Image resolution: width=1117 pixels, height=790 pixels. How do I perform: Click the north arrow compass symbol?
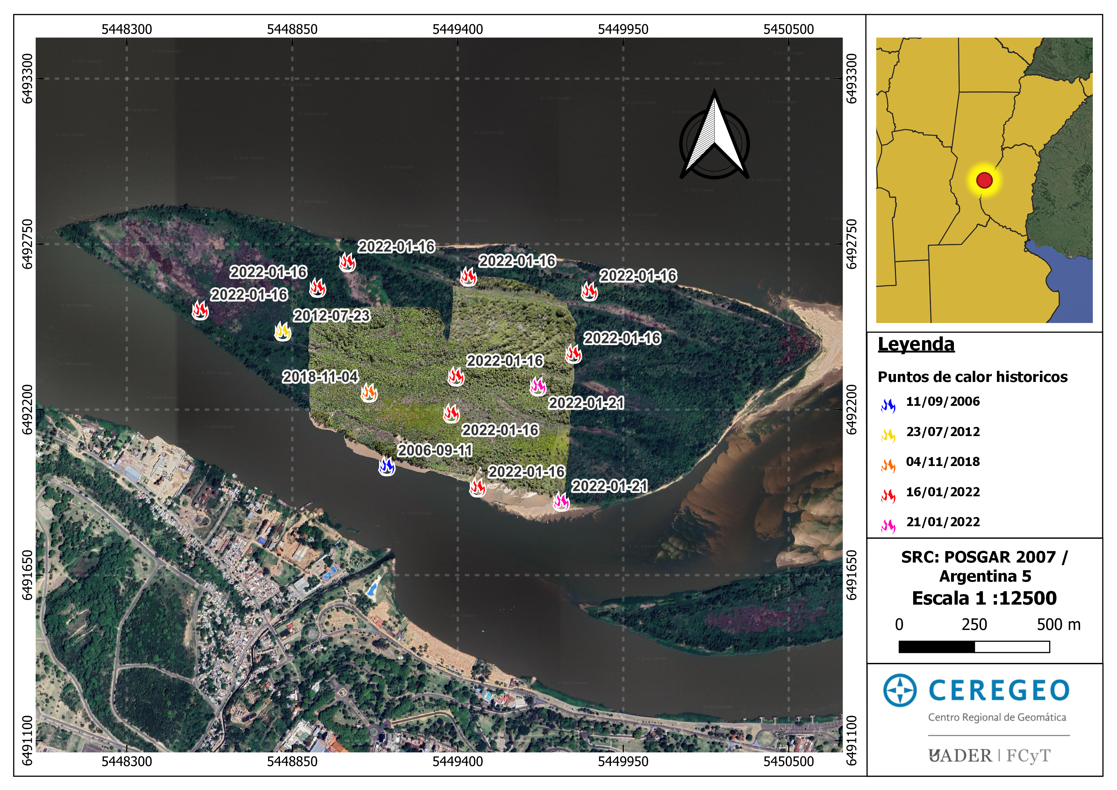[x=714, y=137]
